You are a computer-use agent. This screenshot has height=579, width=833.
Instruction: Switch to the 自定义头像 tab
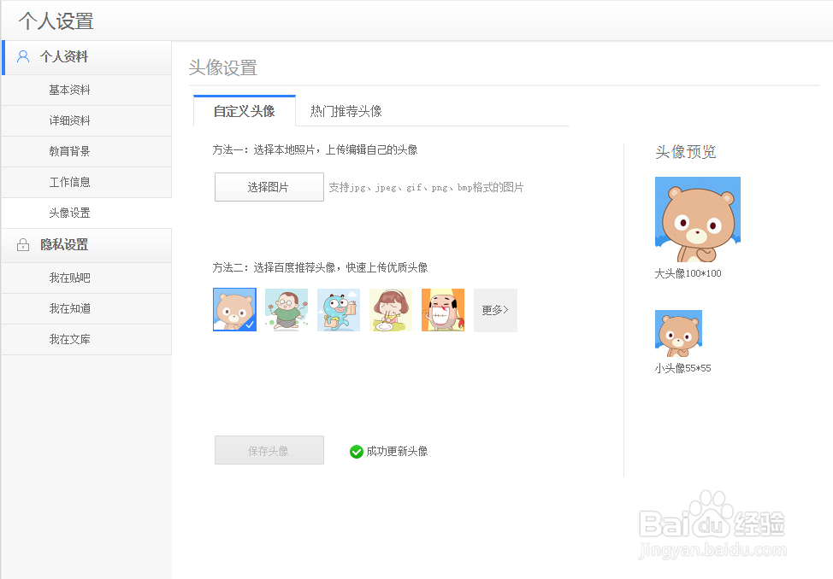tap(245, 111)
